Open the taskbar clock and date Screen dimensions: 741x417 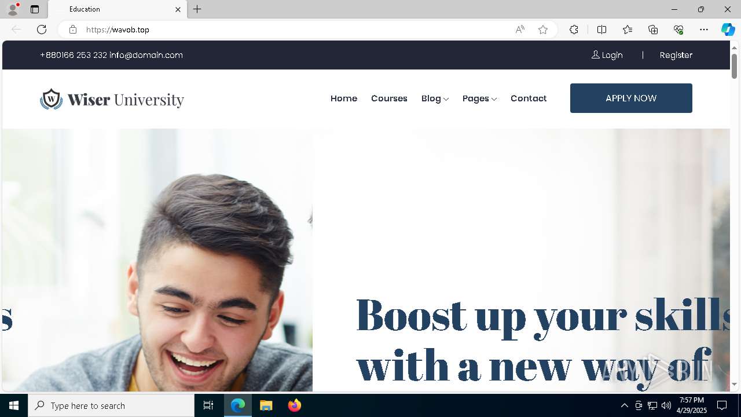[692, 405]
